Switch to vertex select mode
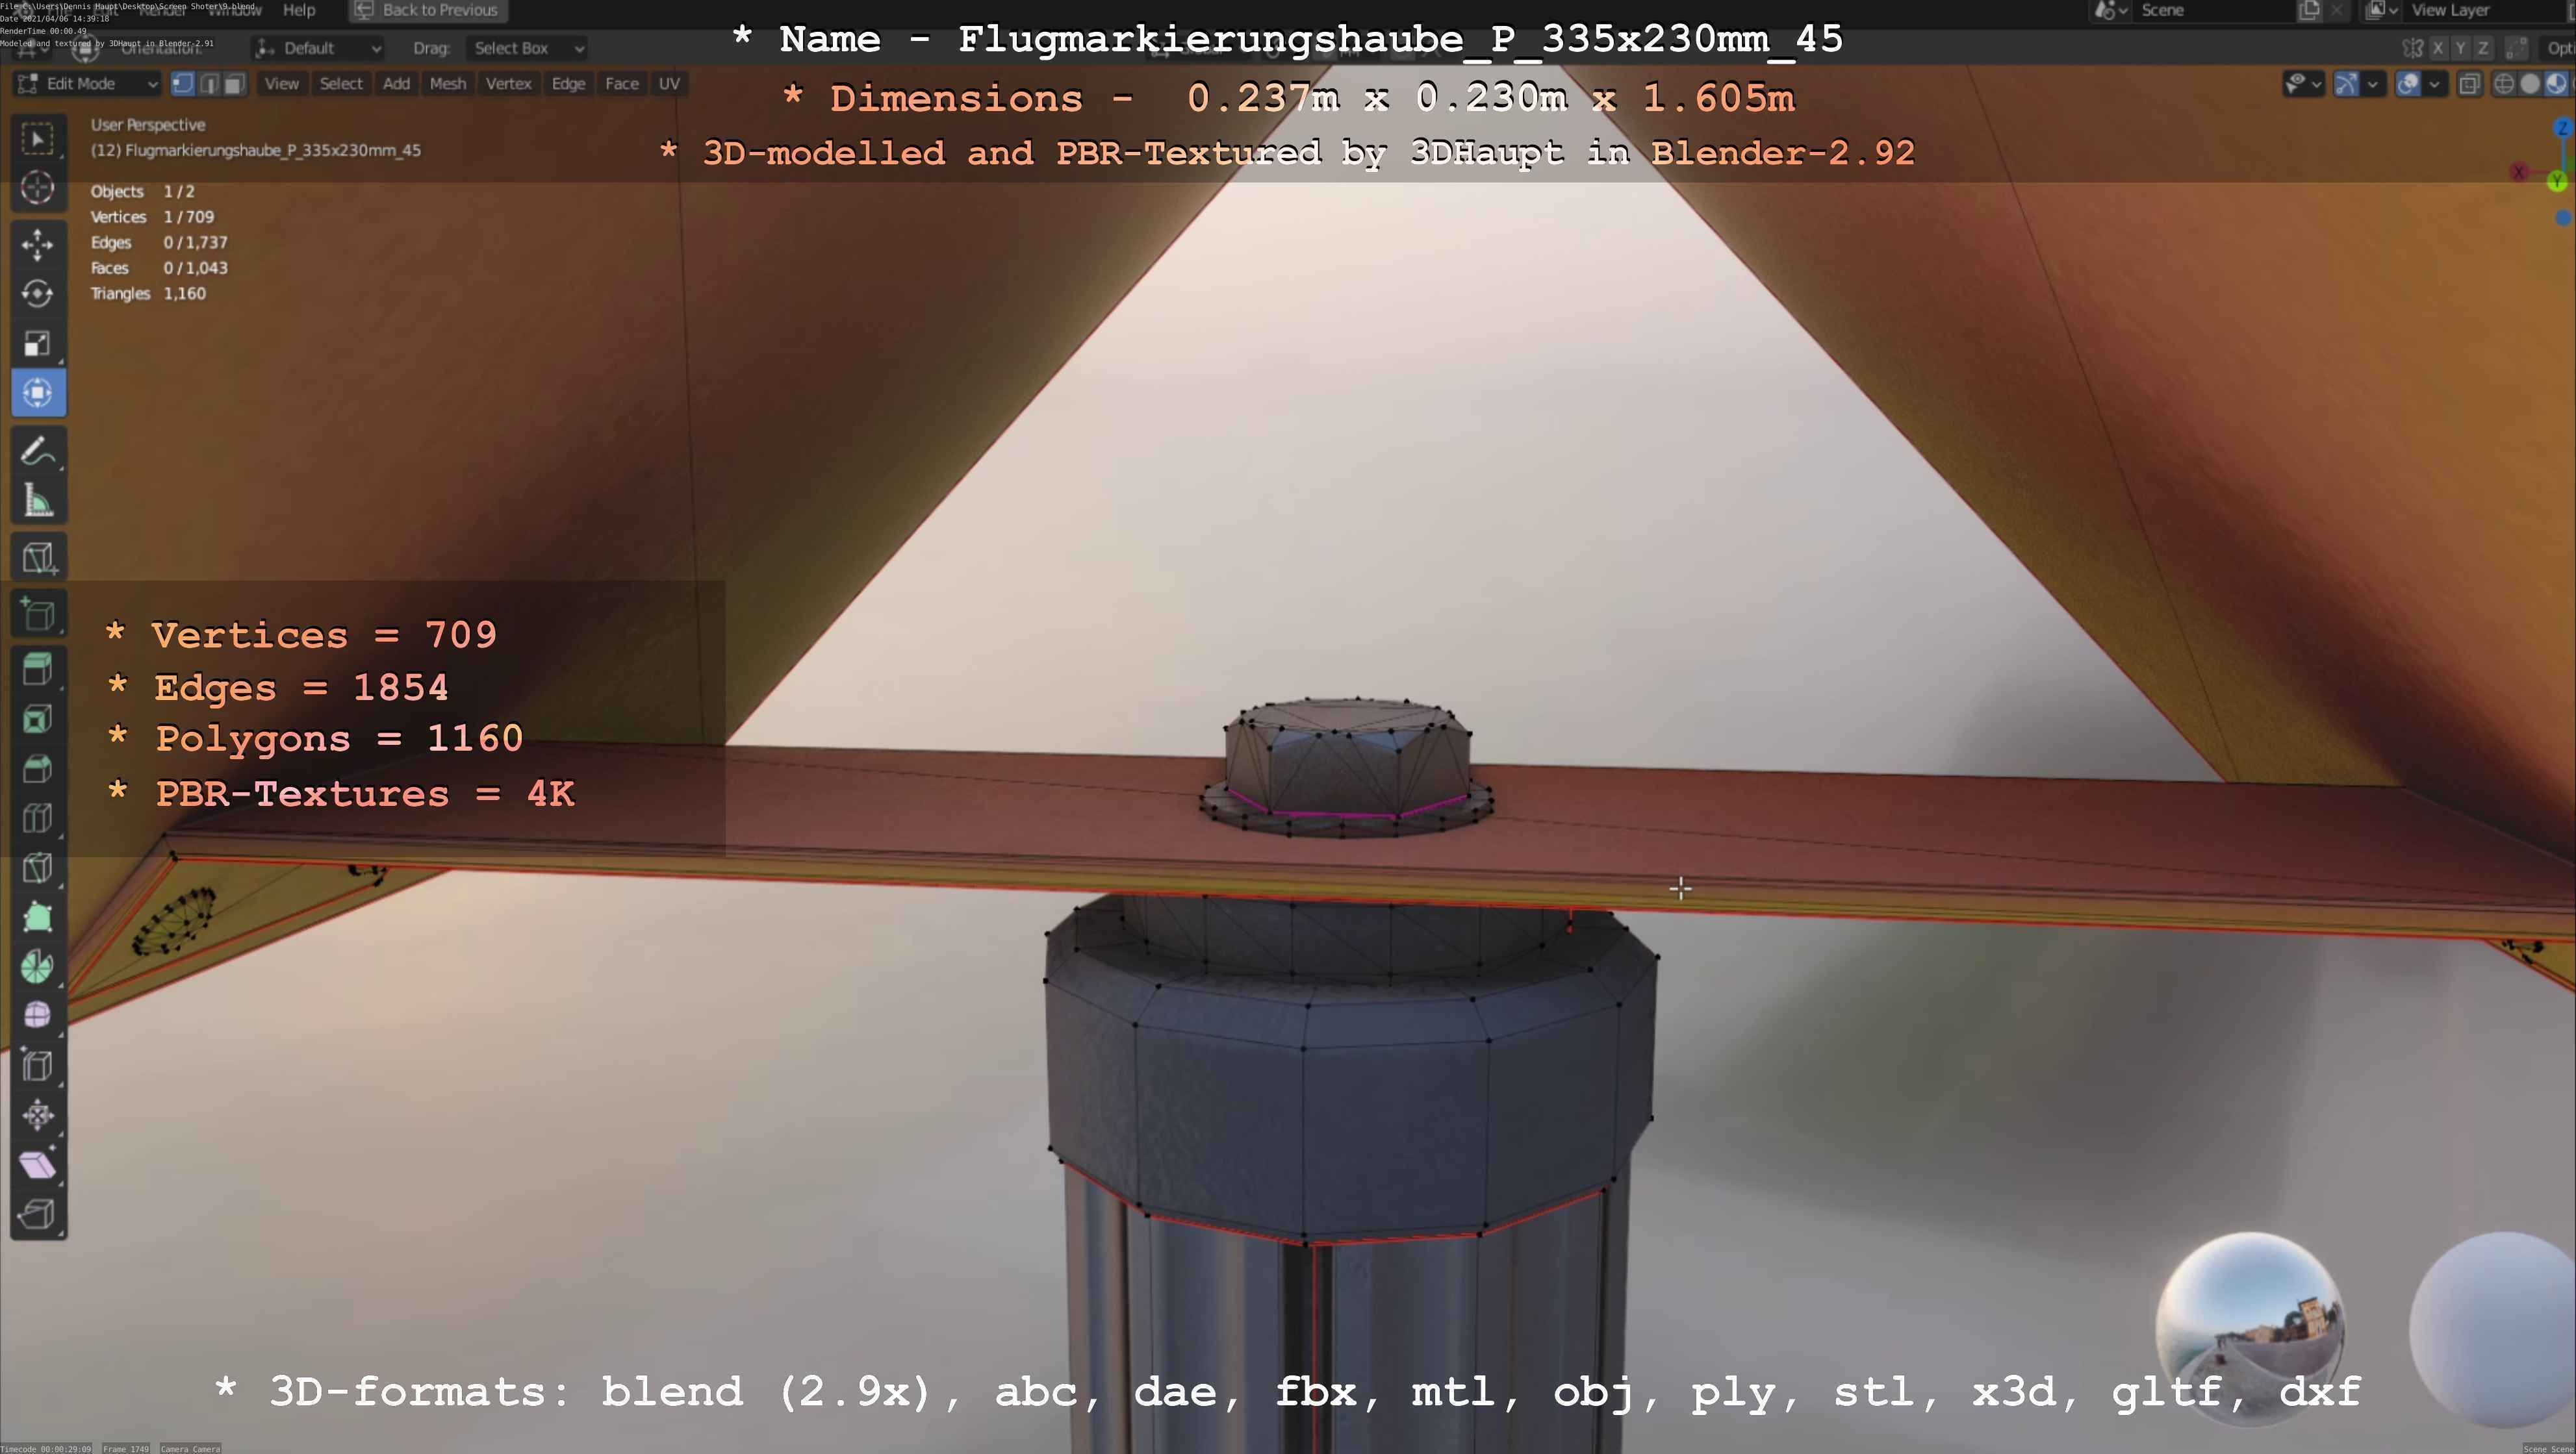 click(x=183, y=84)
